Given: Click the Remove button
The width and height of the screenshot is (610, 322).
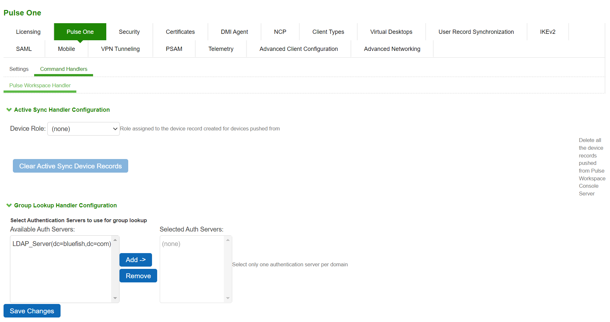Looking at the screenshot, I should (138, 276).
